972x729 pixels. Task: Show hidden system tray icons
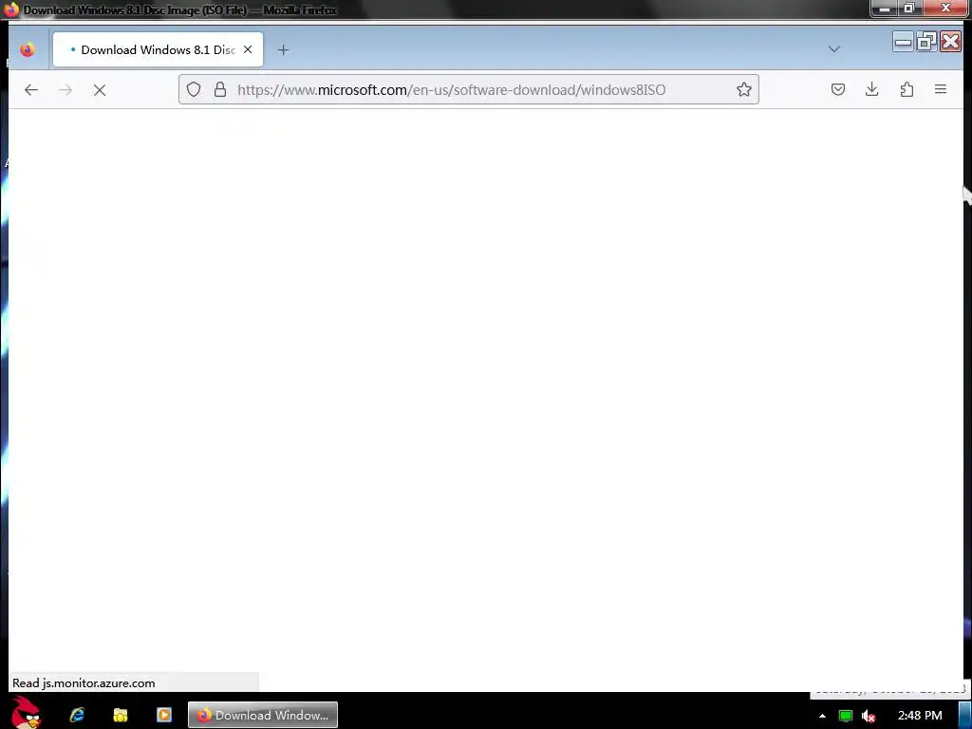pyautogui.click(x=822, y=716)
